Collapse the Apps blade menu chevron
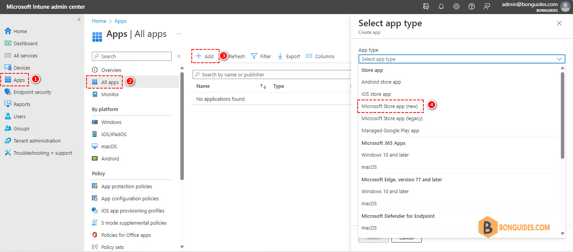 point(179,56)
